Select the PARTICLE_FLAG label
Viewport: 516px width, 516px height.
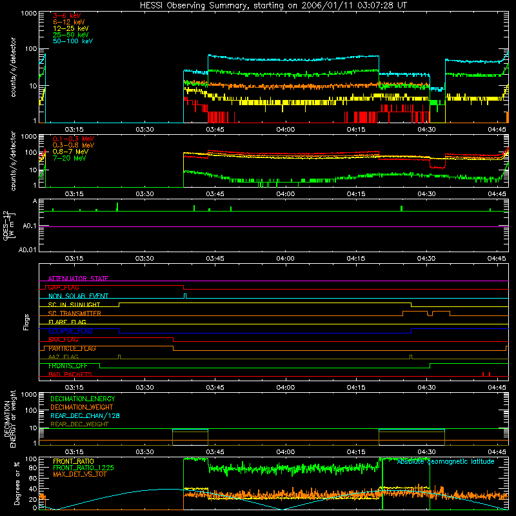pos(72,348)
